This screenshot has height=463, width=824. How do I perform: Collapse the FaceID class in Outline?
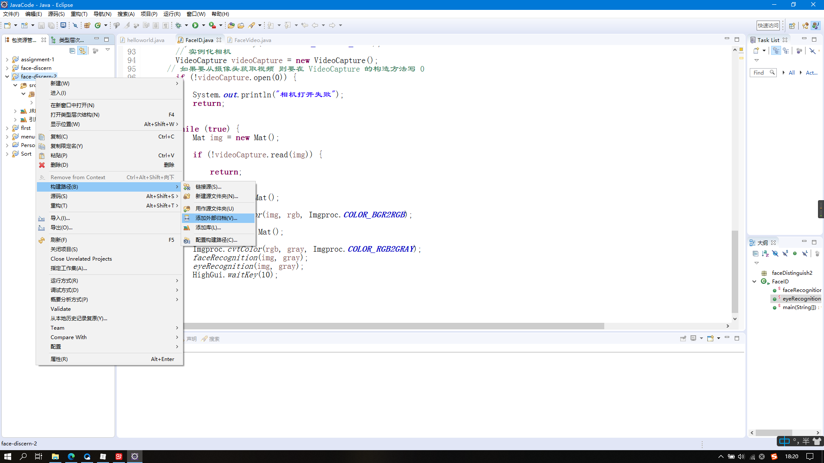(x=754, y=282)
